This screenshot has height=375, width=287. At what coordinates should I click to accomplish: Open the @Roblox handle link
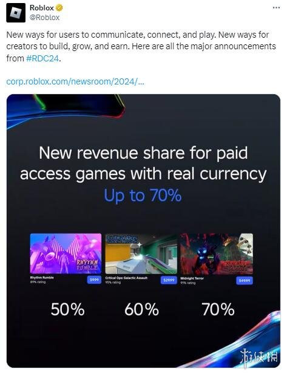(44, 18)
